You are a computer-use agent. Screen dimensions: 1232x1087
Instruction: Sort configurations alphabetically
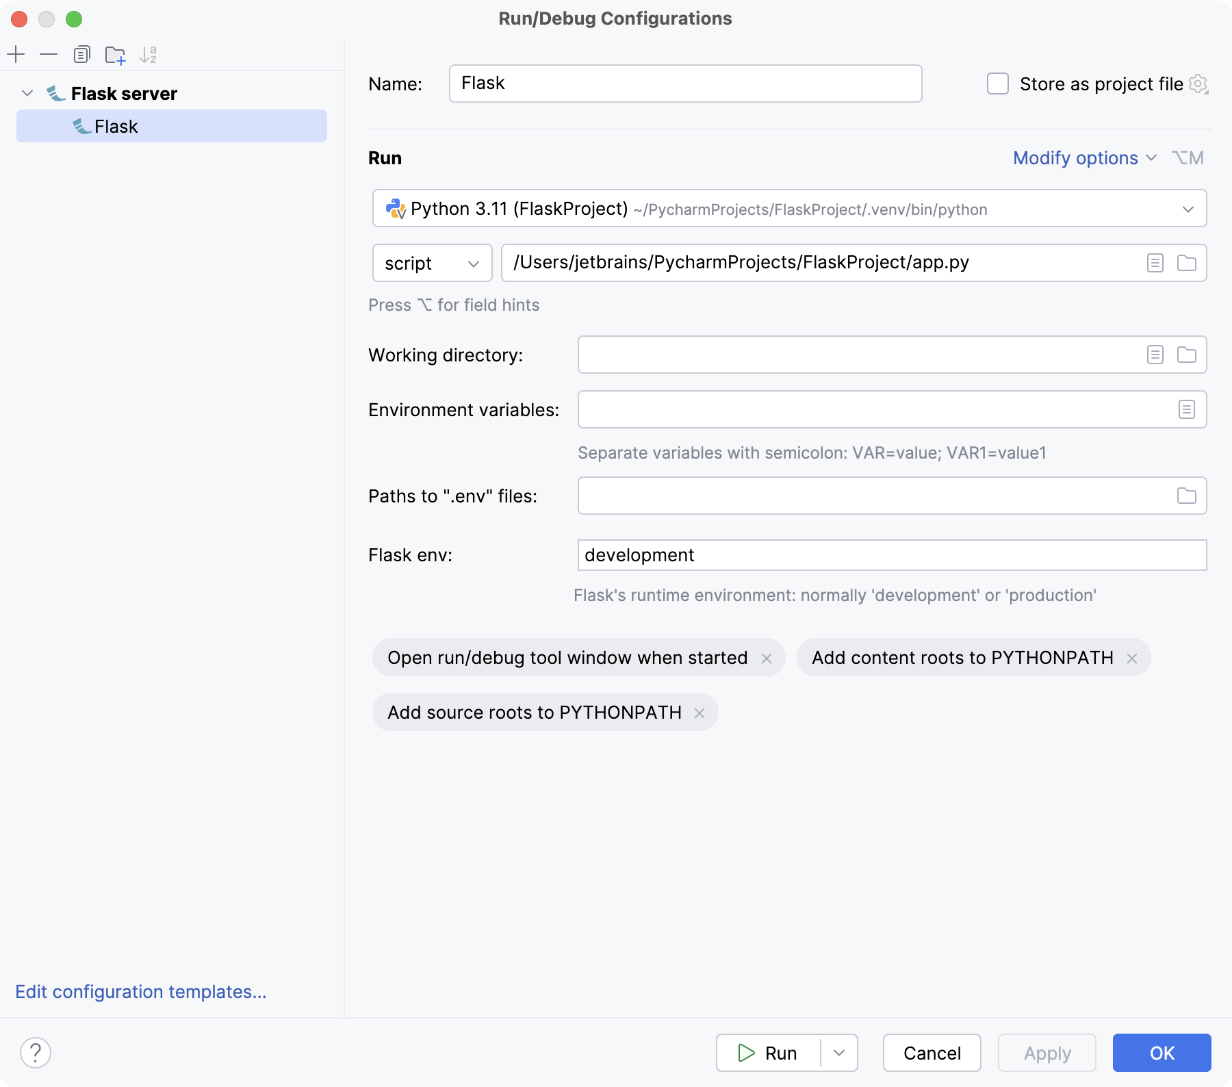tap(149, 54)
